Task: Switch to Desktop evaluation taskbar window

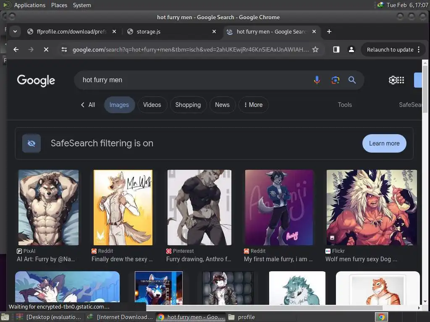Action: click(x=50, y=317)
